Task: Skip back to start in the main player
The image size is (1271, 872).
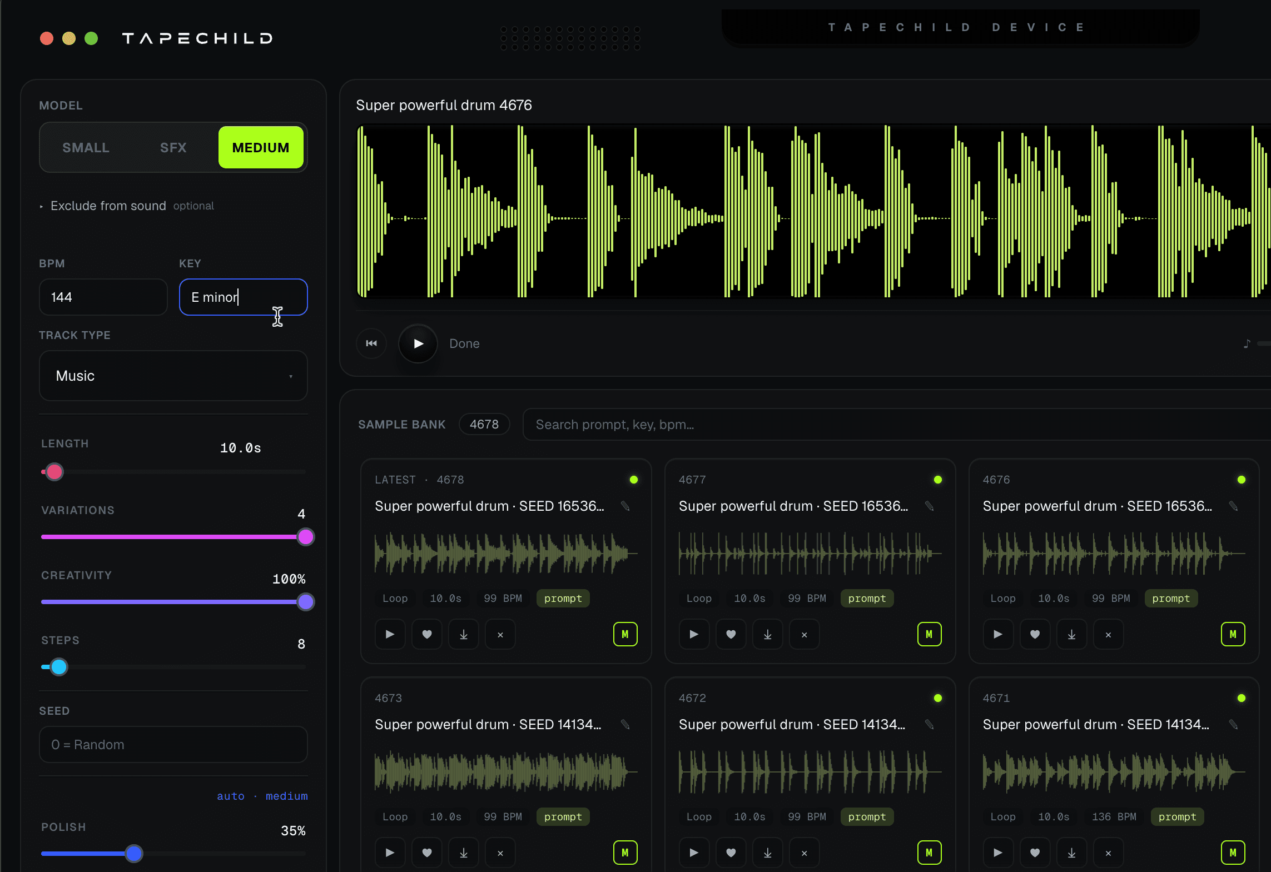Action: coord(371,343)
